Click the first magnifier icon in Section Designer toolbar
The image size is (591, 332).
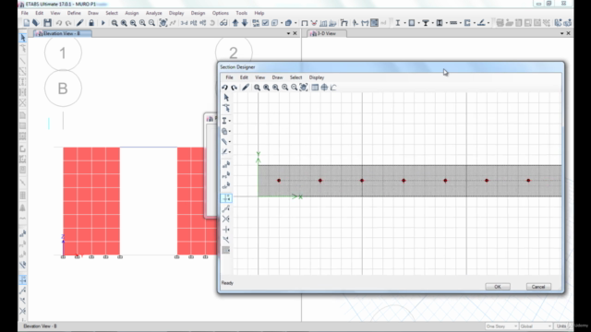tap(257, 88)
